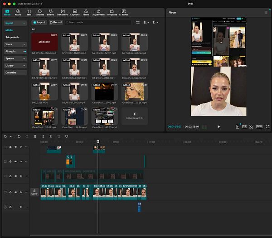This screenshot has height=238, width=272.
Task: Split the clip at the playhead
Action: point(35,136)
